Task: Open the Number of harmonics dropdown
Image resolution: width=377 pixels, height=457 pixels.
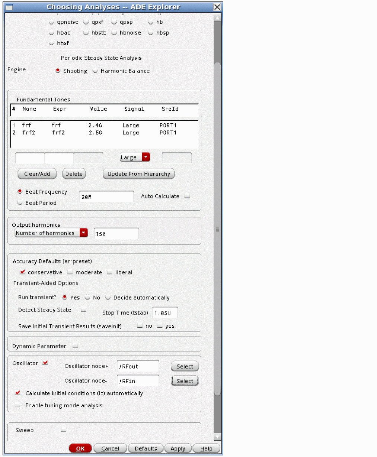Action: point(51,233)
